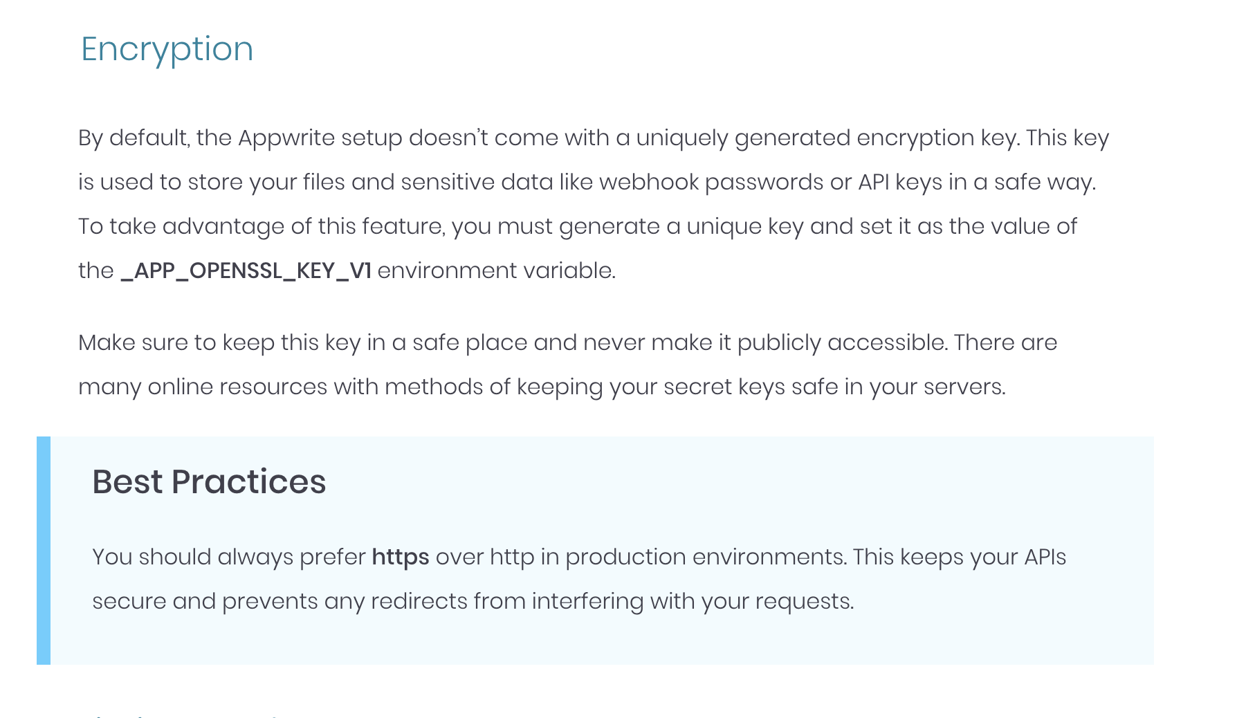Click the phrase production environments
Screen dimensions: 1255x718
706,557
